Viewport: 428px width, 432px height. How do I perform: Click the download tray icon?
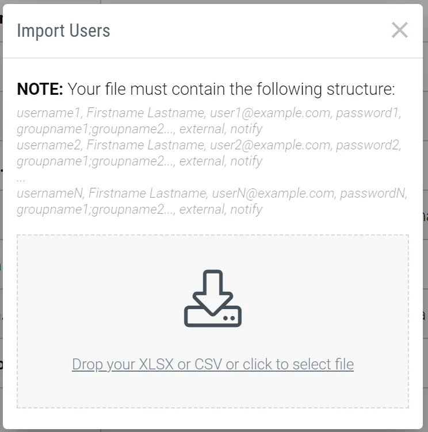pyautogui.click(x=213, y=299)
